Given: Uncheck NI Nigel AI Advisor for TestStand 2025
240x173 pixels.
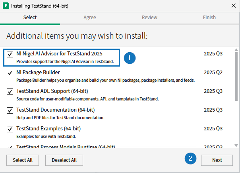Looking at the screenshot, I should 10,54.
